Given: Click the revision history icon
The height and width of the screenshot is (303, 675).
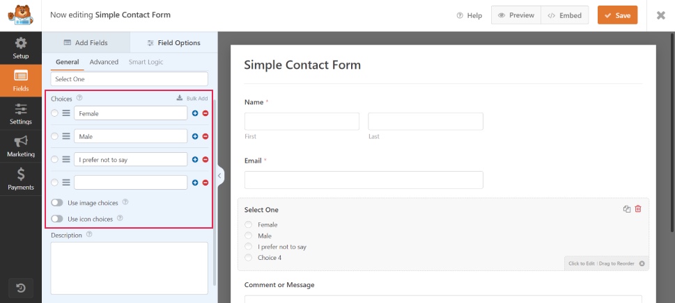Looking at the screenshot, I should point(21,287).
